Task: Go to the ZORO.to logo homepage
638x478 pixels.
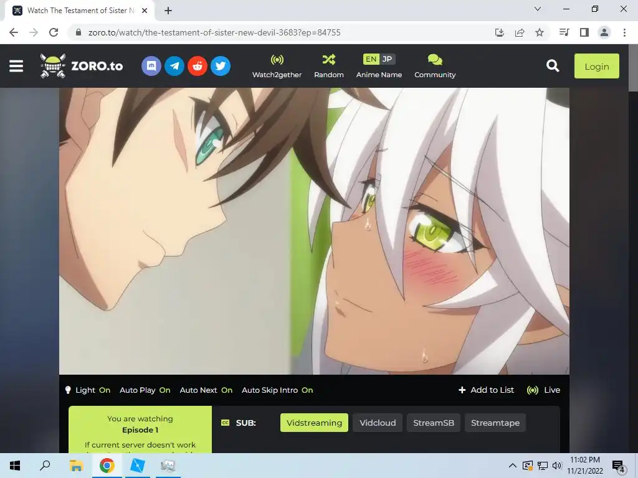Action: click(82, 66)
